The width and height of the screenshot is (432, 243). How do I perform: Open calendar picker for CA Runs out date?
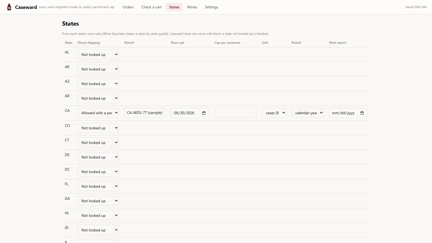[204, 113]
